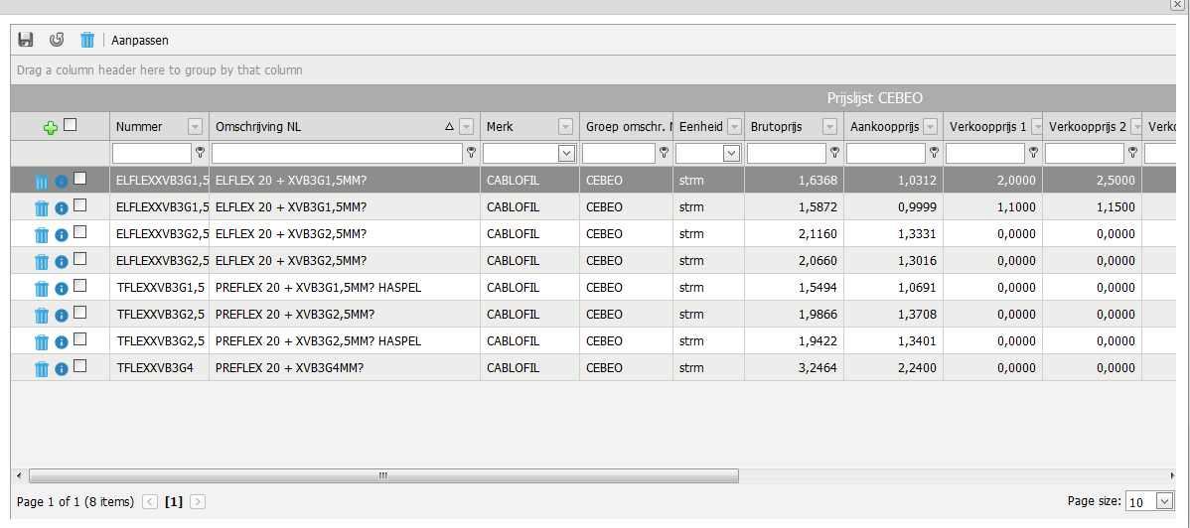
Task: Focus the Omschrijving NL filter input field
Action: click(337, 153)
